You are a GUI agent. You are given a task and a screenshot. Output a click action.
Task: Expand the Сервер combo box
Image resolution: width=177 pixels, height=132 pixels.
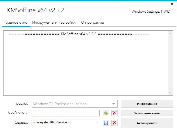pos(66,122)
